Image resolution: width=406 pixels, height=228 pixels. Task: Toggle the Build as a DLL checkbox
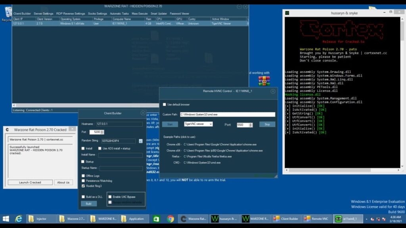coord(83,197)
